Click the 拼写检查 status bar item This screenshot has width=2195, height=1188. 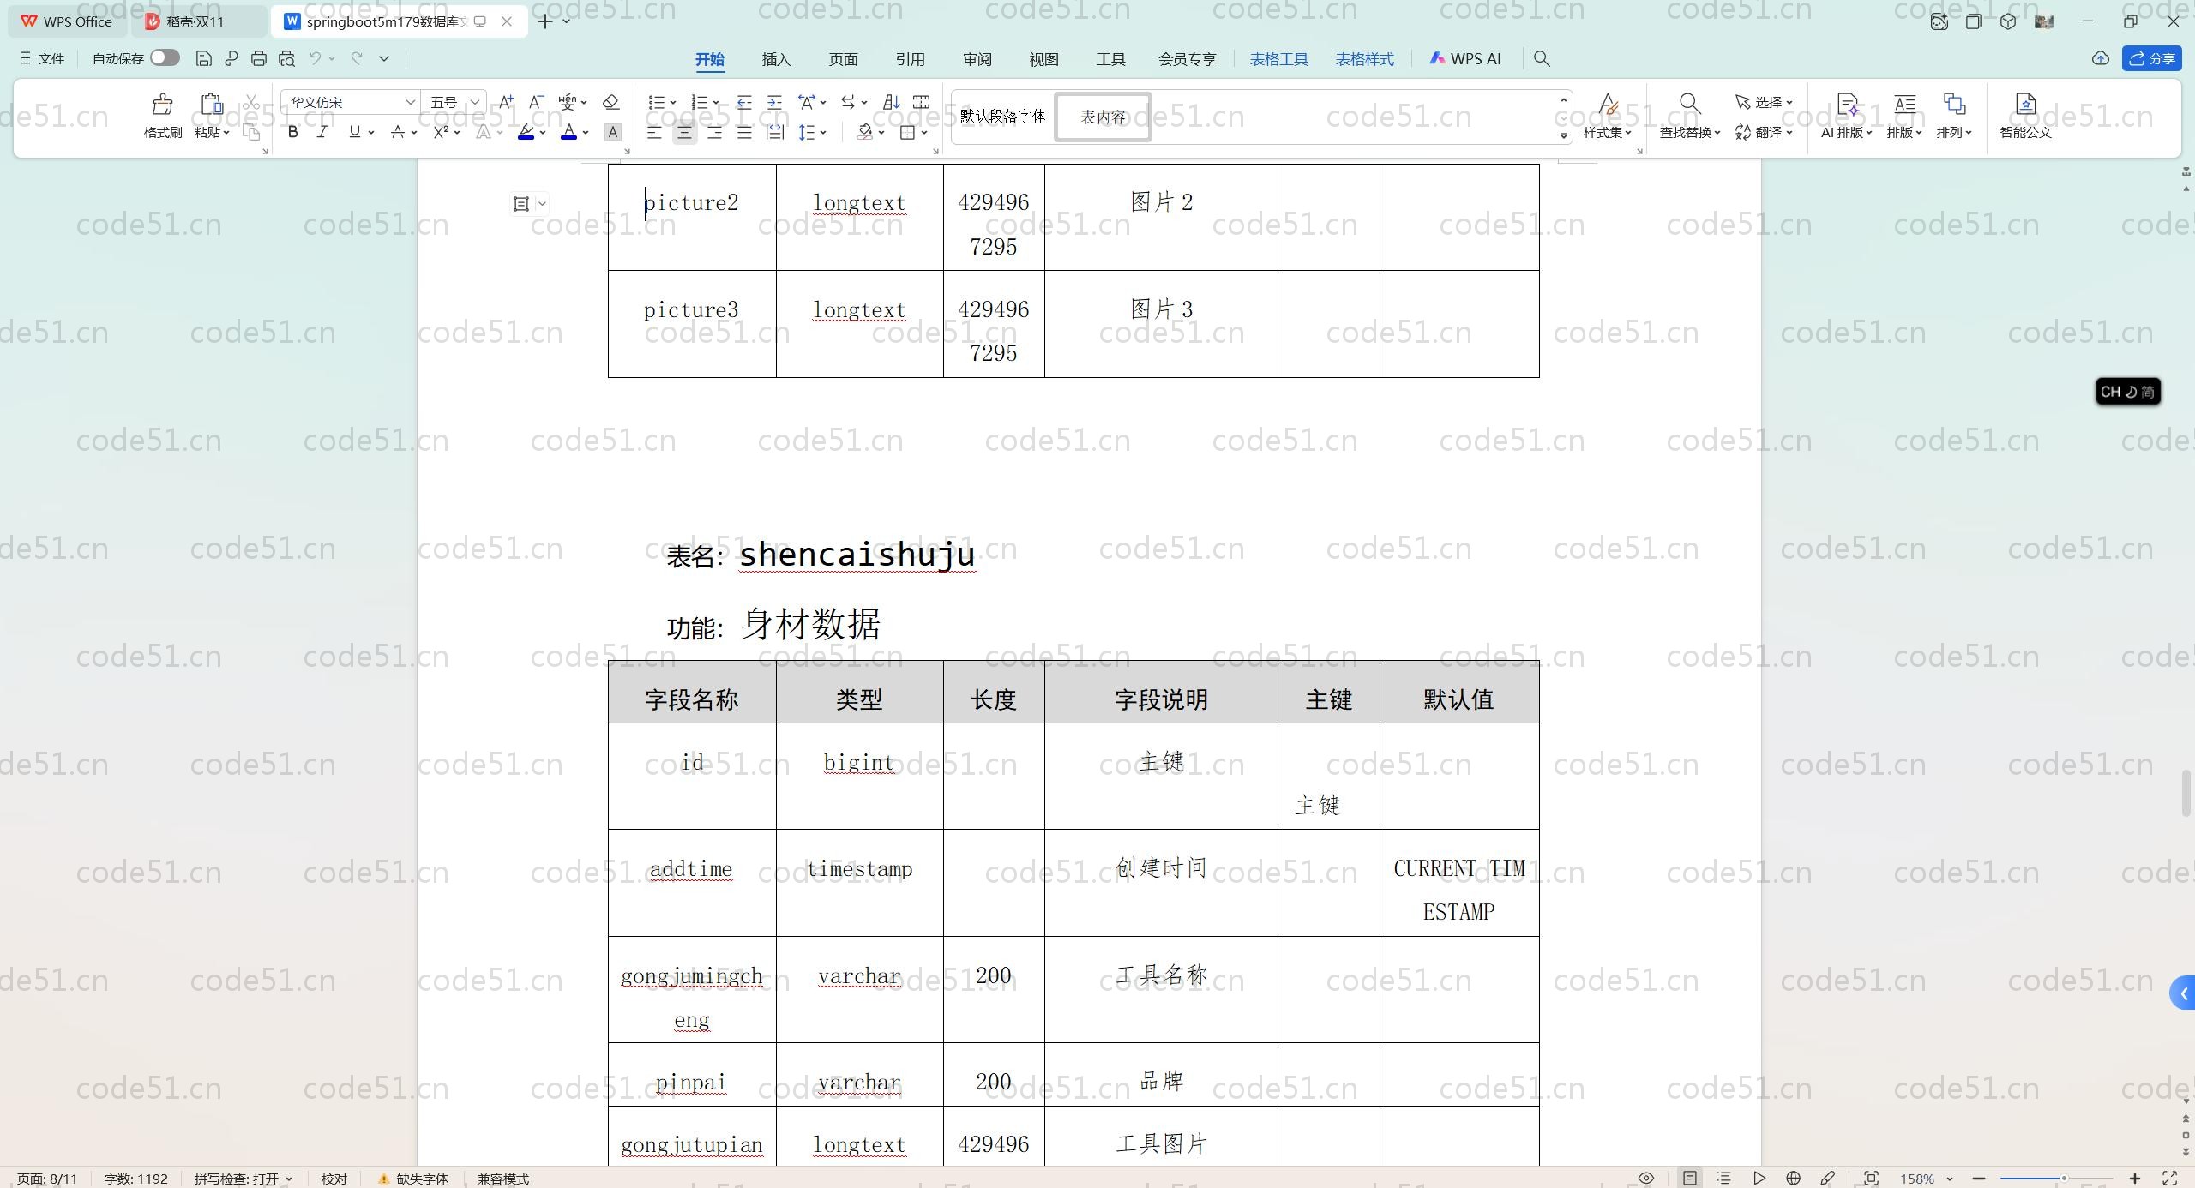point(243,1179)
